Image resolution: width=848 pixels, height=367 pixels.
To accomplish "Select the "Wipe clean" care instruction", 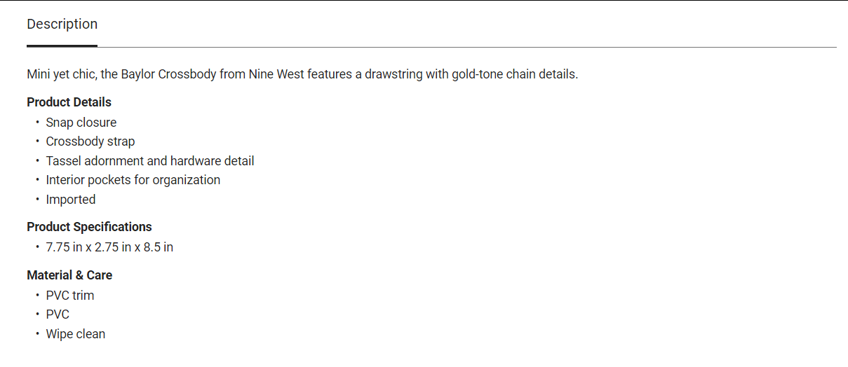I will (x=76, y=334).
